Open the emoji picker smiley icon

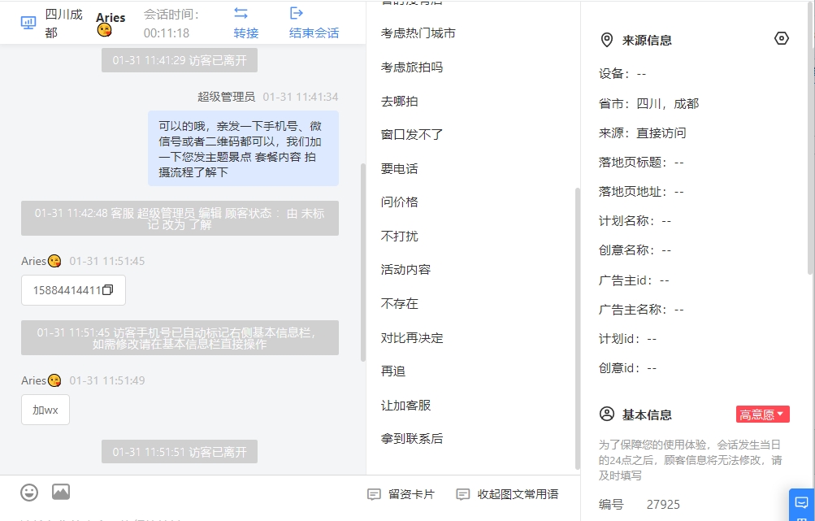[x=29, y=493]
